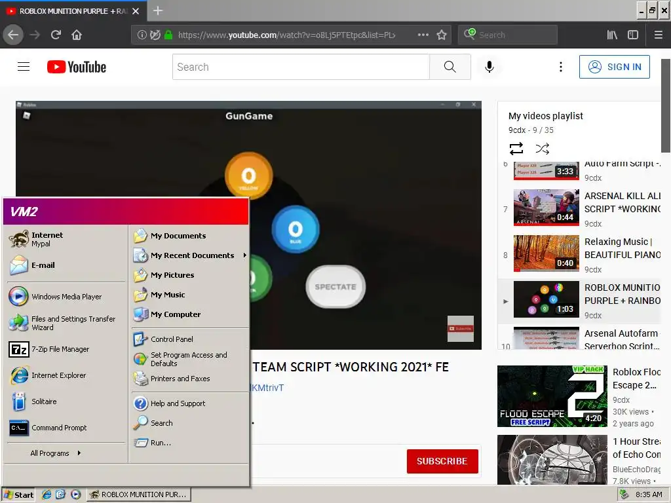This screenshot has height=503, width=671.
Task: Expand My Recent Documents submenu
Action: (x=189, y=255)
